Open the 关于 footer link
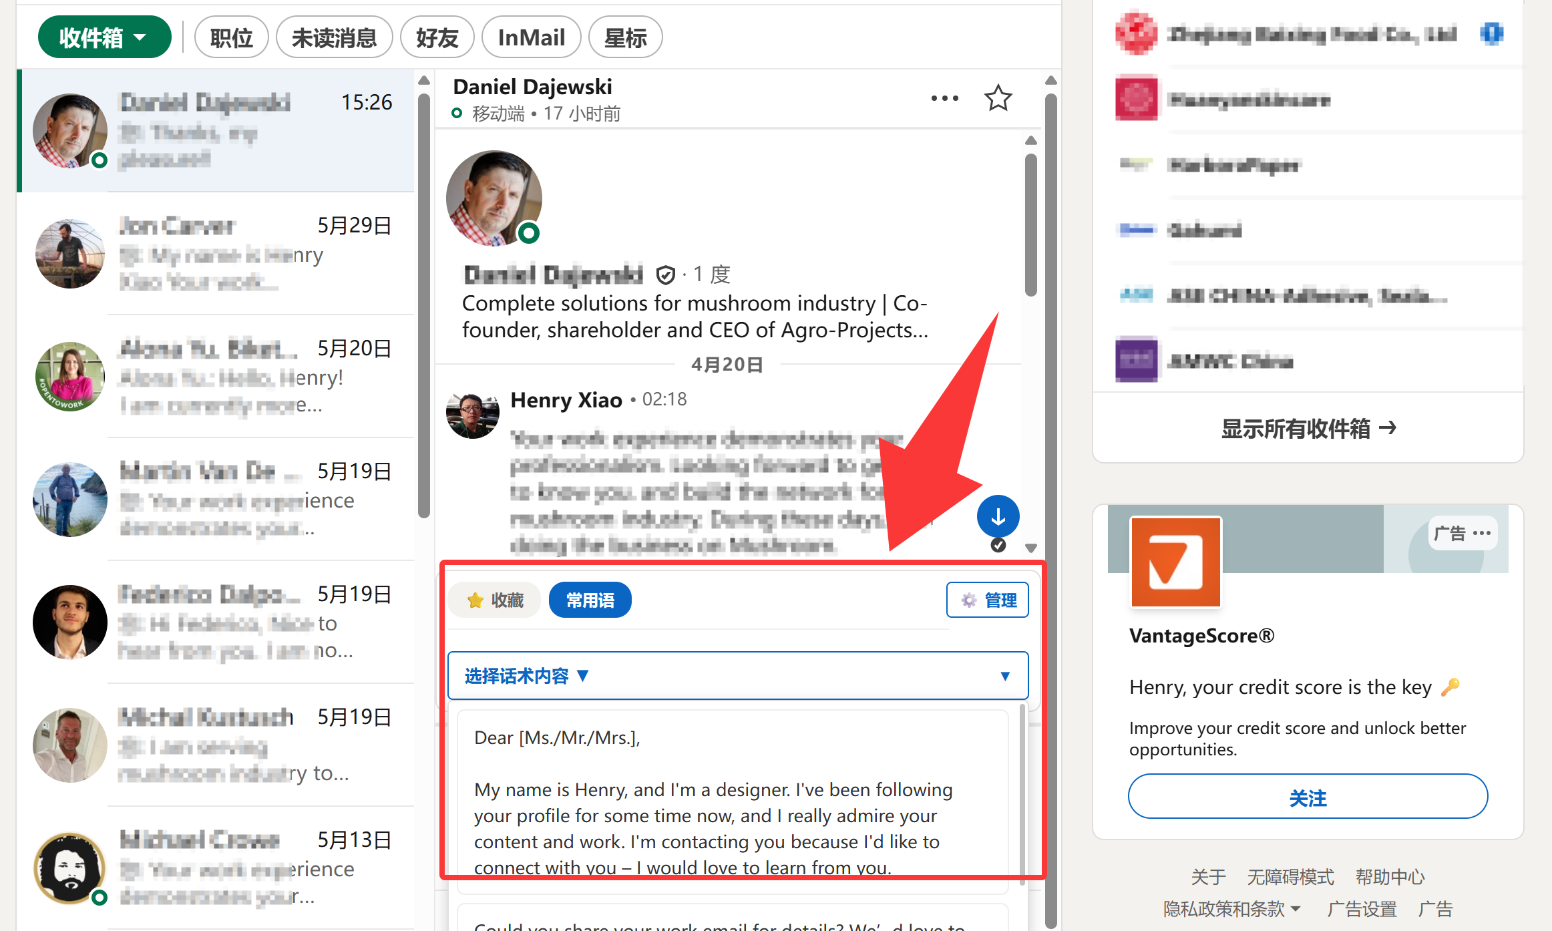1552x931 pixels. (1207, 876)
